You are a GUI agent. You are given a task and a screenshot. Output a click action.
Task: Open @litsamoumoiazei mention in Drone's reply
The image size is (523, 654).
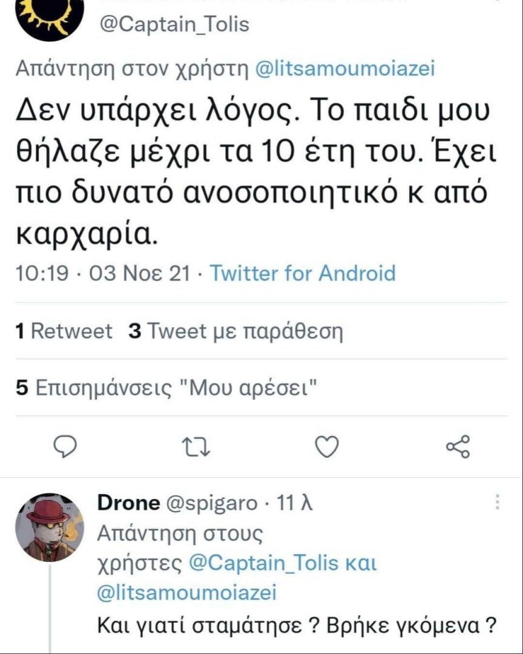pyautogui.click(x=186, y=590)
